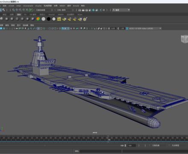The image size is (188, 154).
Task: Open the animation layer dropdown
Action: click(x=176, y=145)
